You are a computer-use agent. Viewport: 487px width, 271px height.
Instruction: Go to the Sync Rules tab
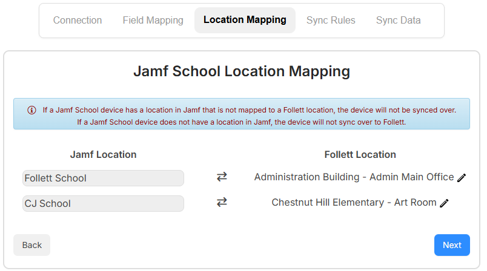point(331,20)
